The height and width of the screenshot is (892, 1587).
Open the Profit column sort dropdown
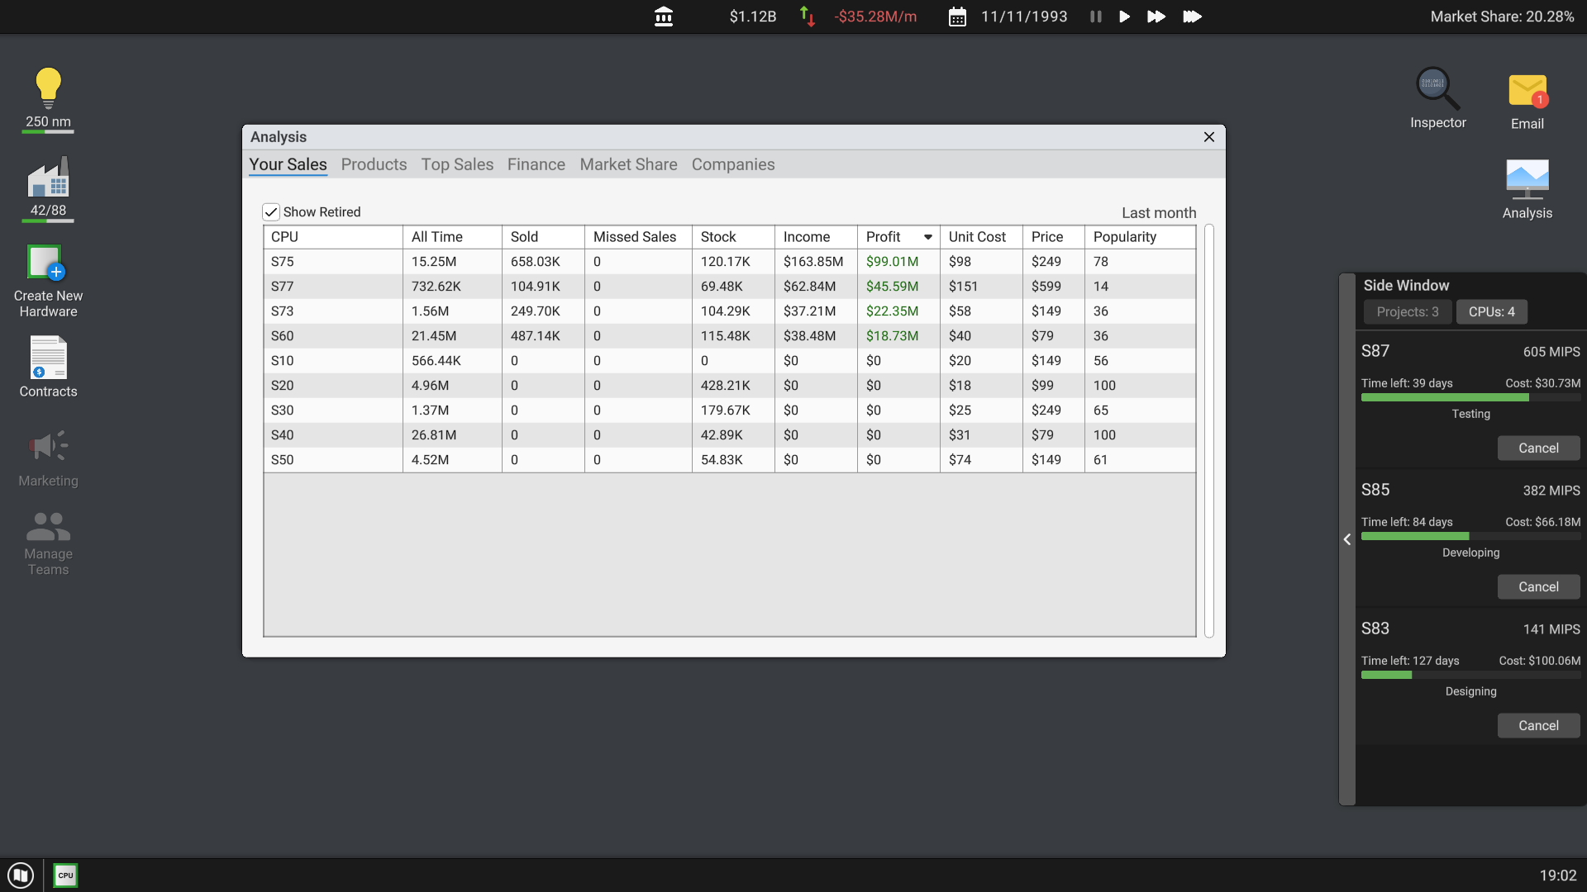pos(927,237)
